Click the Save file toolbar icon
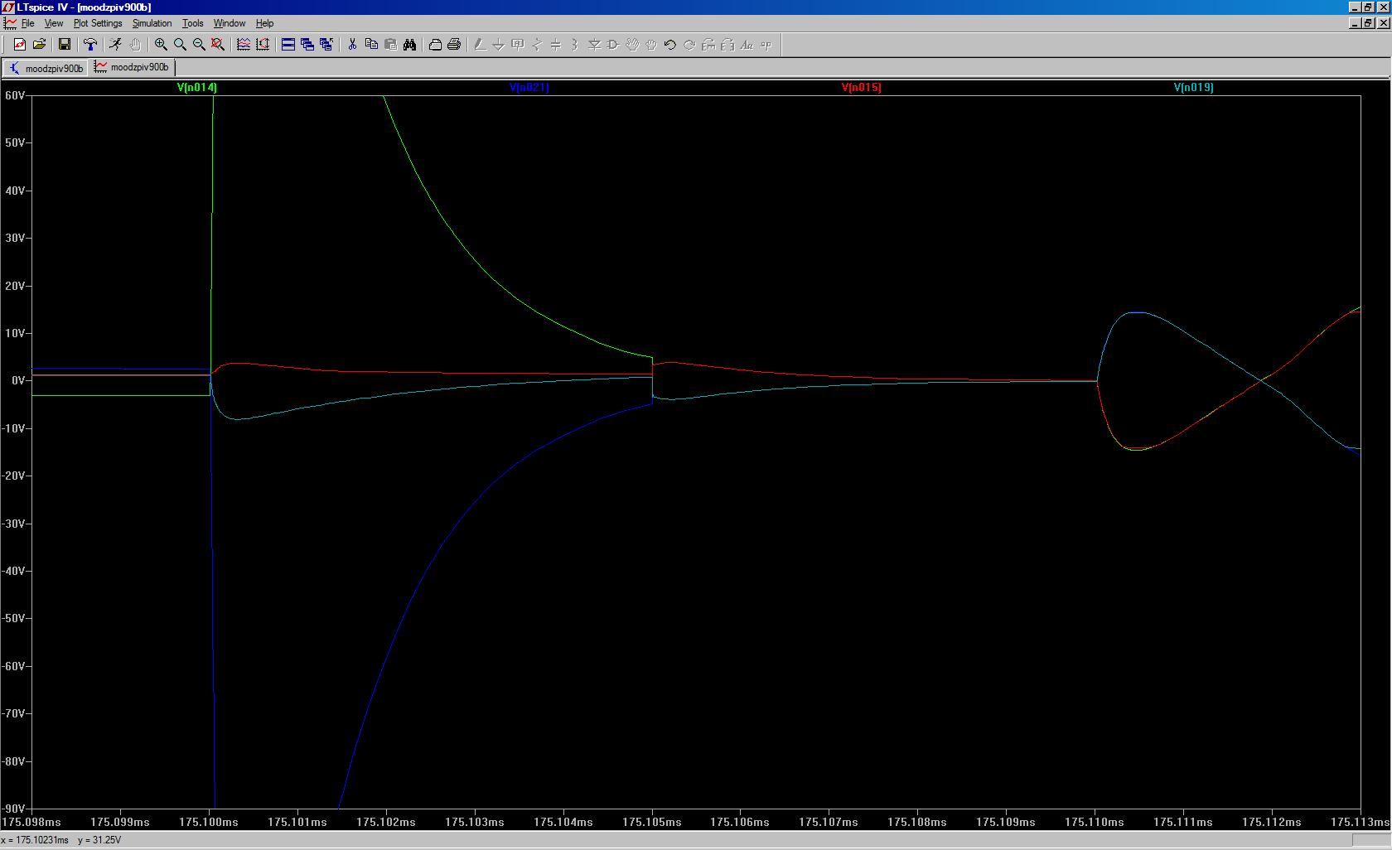The image size is (1392, 850). [64, 45]
